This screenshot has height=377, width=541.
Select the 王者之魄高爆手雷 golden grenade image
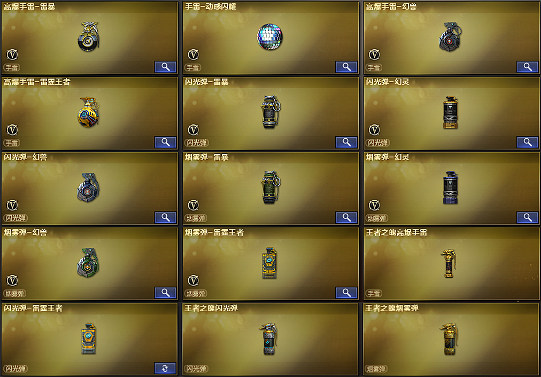point(449,264)
